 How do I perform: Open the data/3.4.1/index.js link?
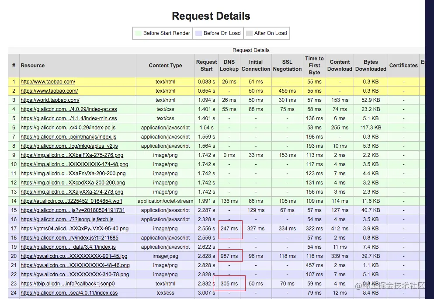point(68,247)
